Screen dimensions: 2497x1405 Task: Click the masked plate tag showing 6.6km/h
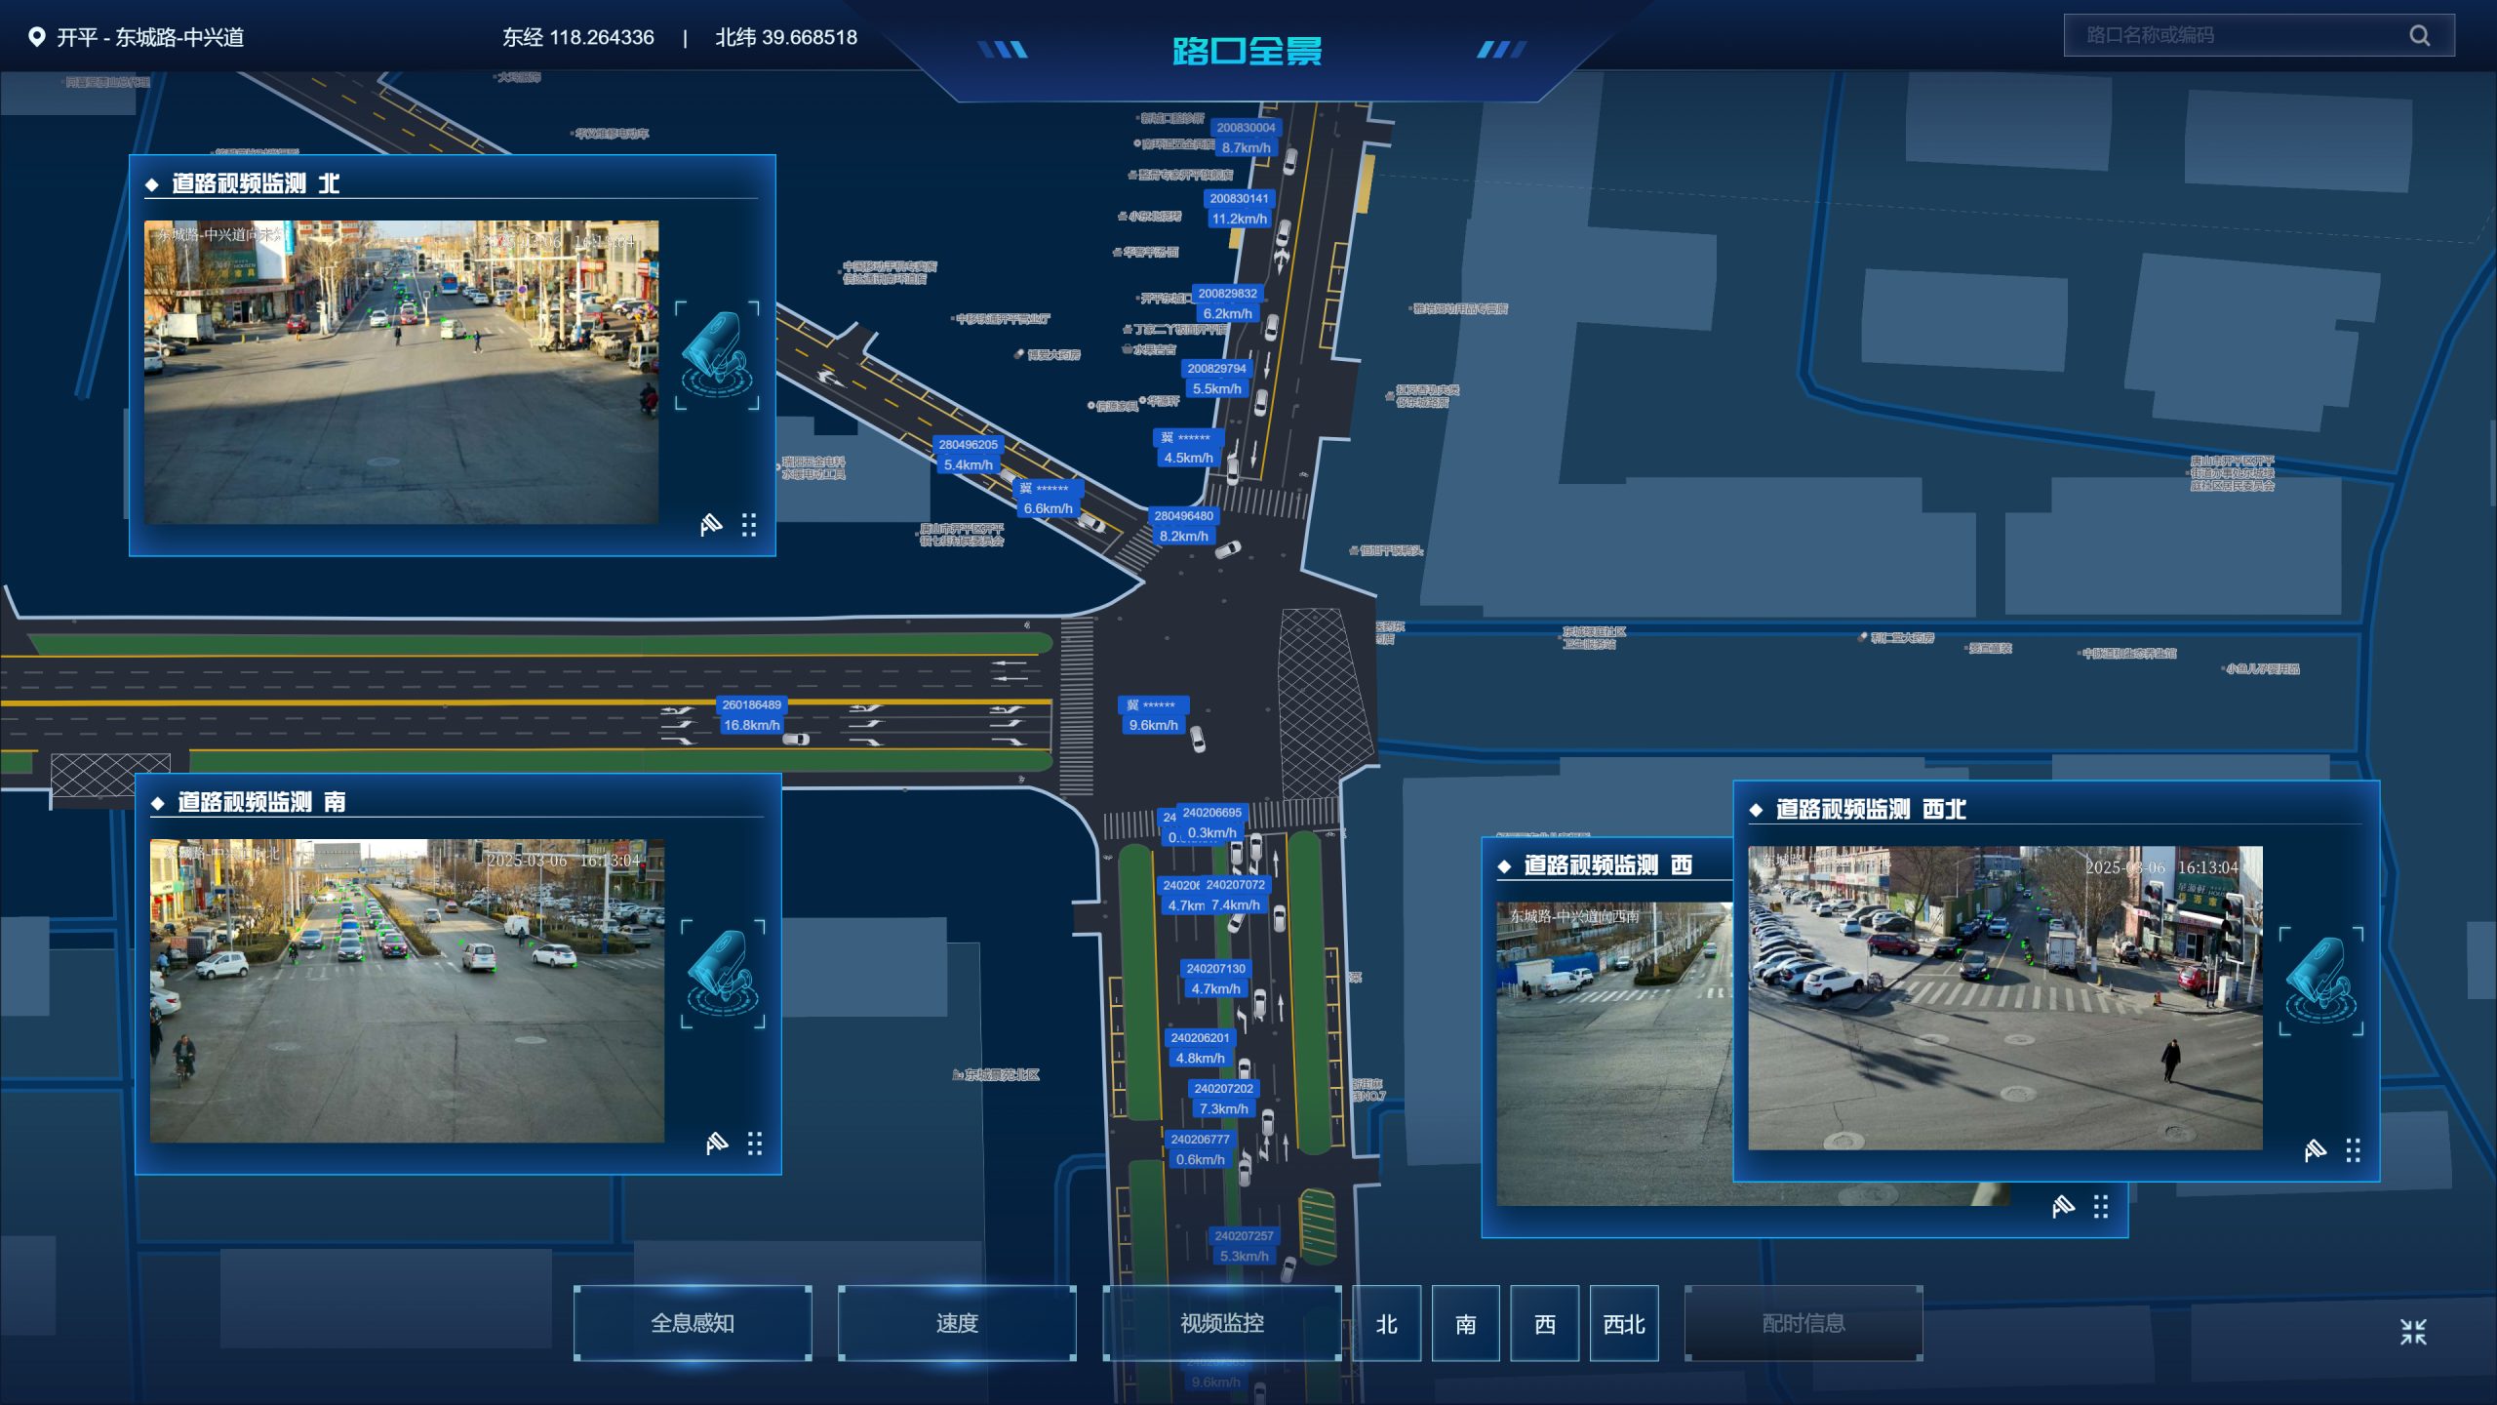click(1048, 499)
